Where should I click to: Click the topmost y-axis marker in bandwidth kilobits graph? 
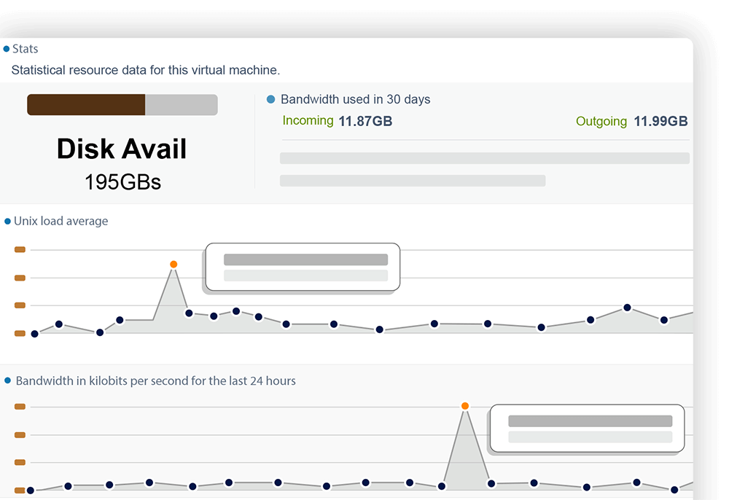coord(20,407)
